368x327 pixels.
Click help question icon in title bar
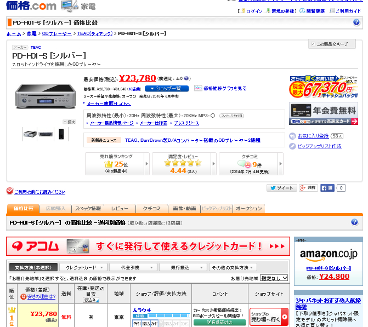click(356, 22)
